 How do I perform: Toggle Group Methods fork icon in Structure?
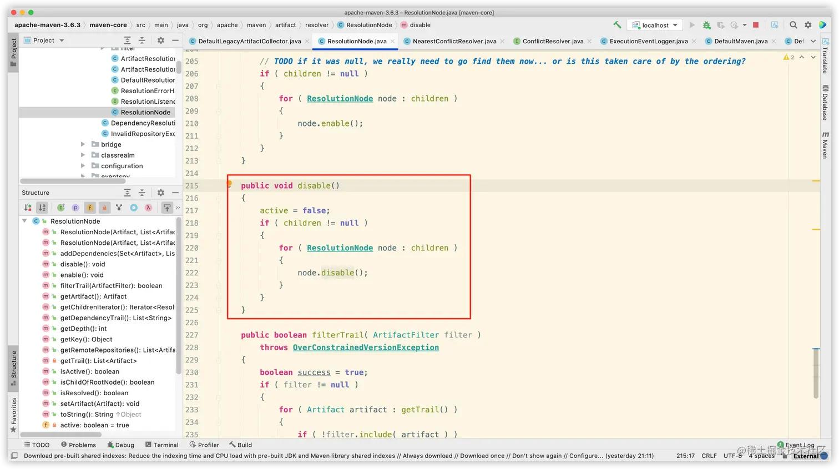119,208
